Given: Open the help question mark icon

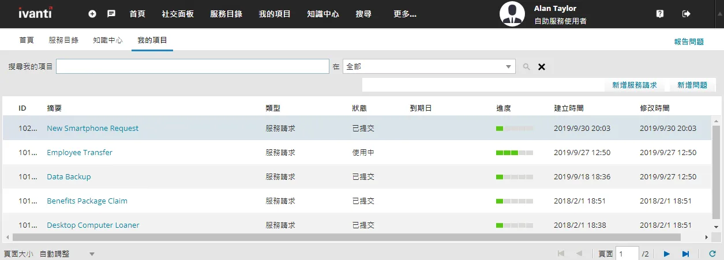Looking at the screenshot, I should 660,14.
